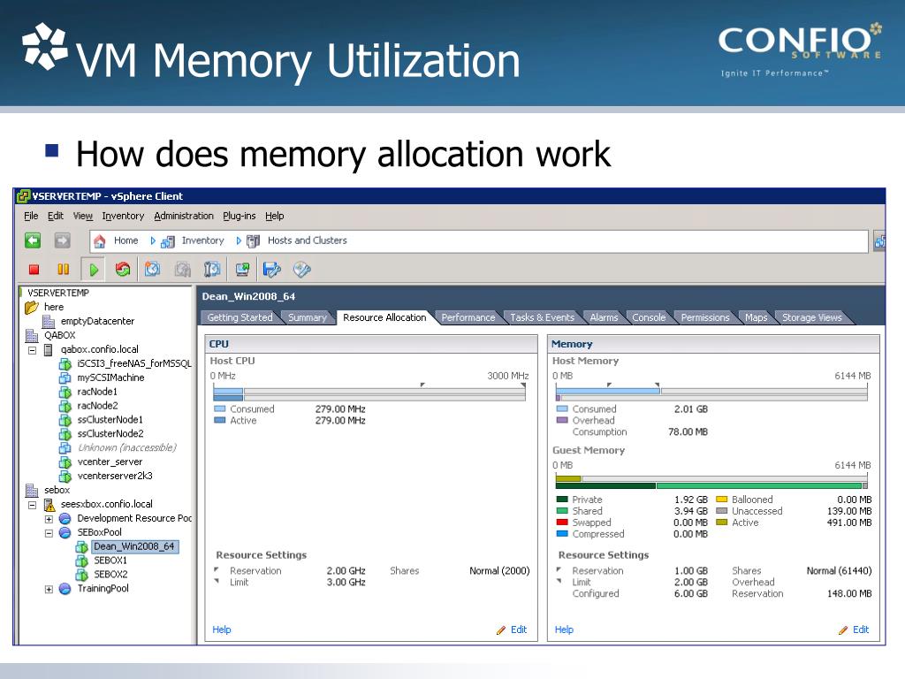This screenshot has height=679, width=905.
Task: Click the green back navigation arrow
Action: click(x=33, y=240)
